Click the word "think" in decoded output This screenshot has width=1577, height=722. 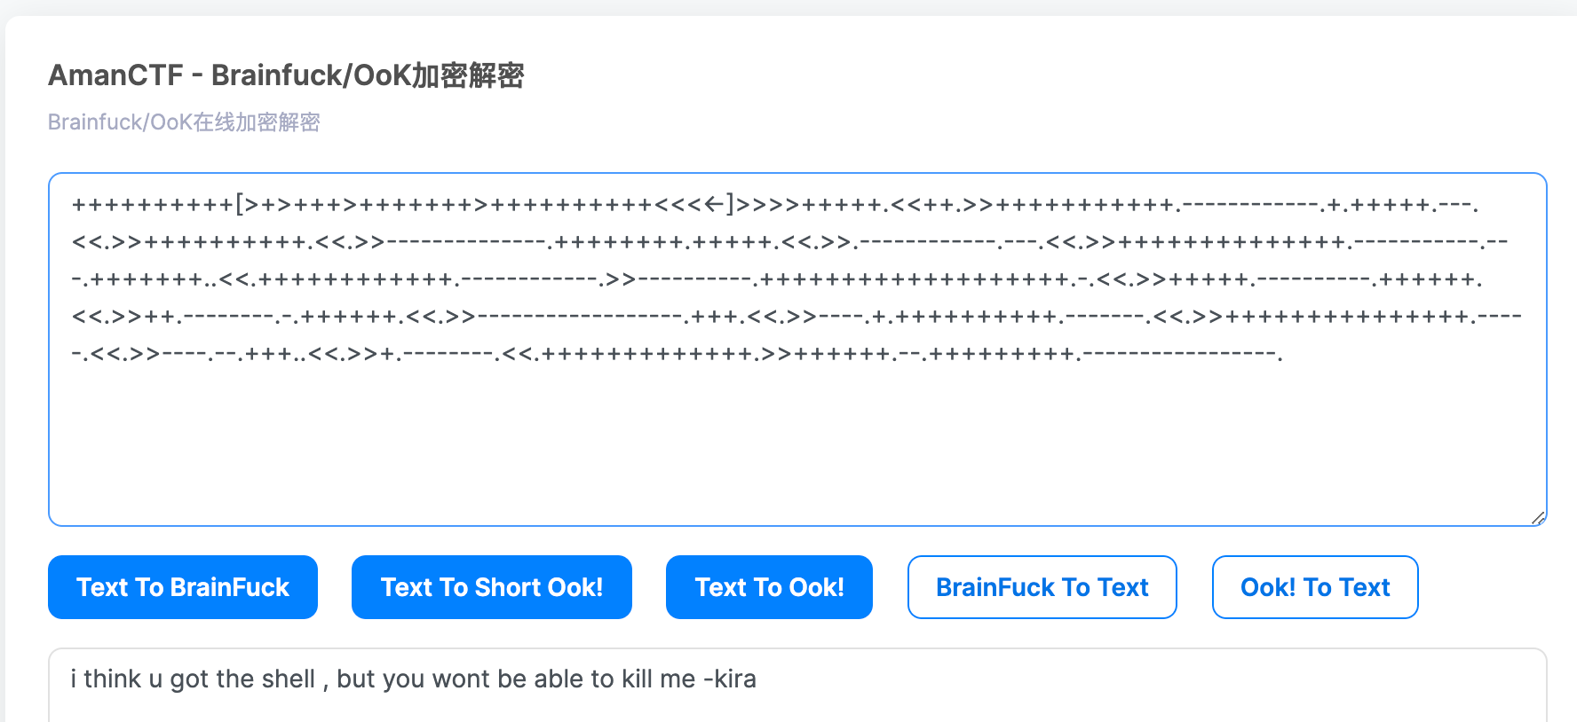pyautogui.click(x=112, y=679)
